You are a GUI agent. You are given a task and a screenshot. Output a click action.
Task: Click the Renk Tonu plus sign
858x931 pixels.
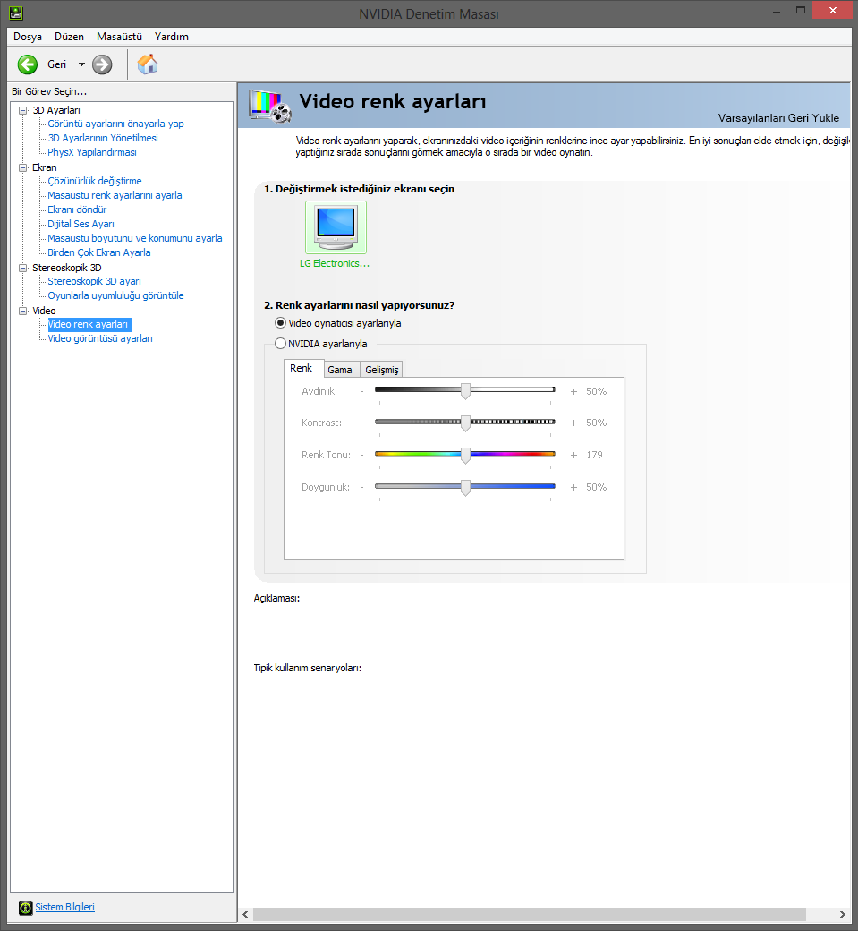coord(573,455)
